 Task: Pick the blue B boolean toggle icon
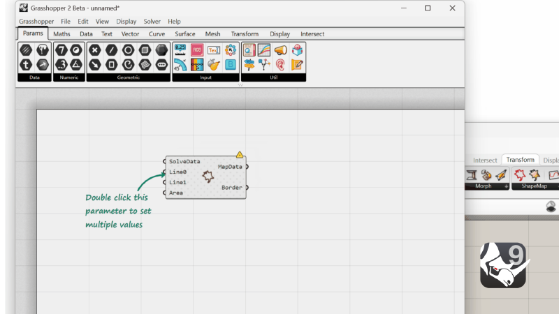pos(231,65)
